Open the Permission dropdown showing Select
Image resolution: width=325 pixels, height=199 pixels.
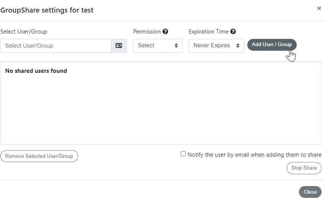(158, 46)
